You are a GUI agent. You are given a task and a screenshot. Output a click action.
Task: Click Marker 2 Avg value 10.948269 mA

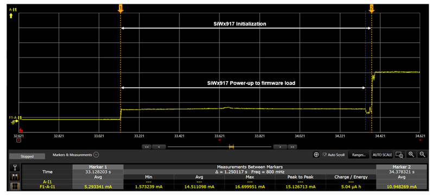402,186
